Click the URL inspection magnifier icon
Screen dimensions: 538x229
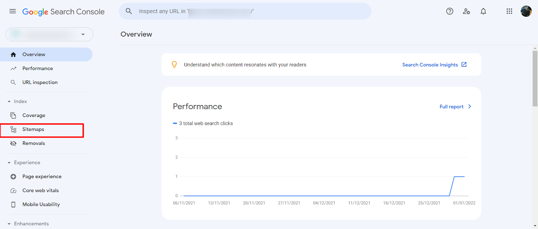click(13, 82)
